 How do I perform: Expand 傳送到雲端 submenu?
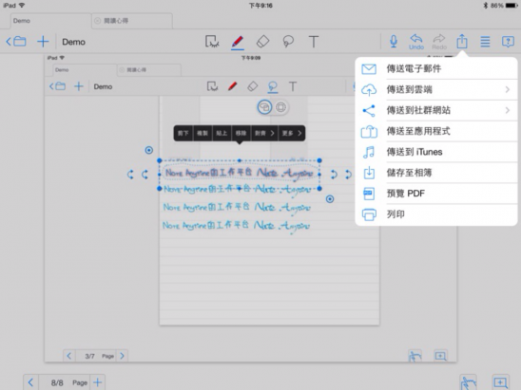pos(436,89)
